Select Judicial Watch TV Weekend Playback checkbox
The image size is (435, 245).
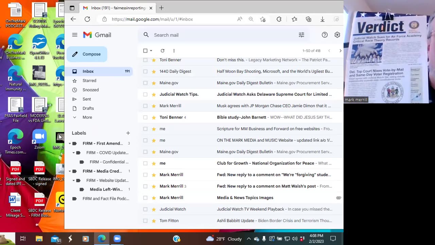[145, 209]
